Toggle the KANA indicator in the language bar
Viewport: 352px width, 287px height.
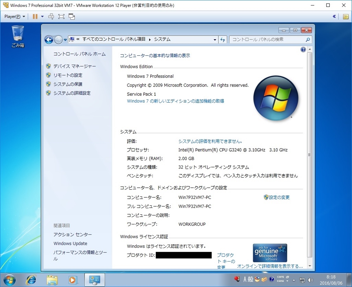click(280, 281)
